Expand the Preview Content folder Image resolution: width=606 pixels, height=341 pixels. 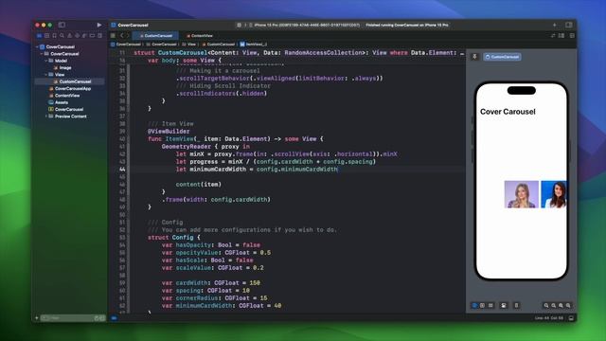tap(45, 117)
